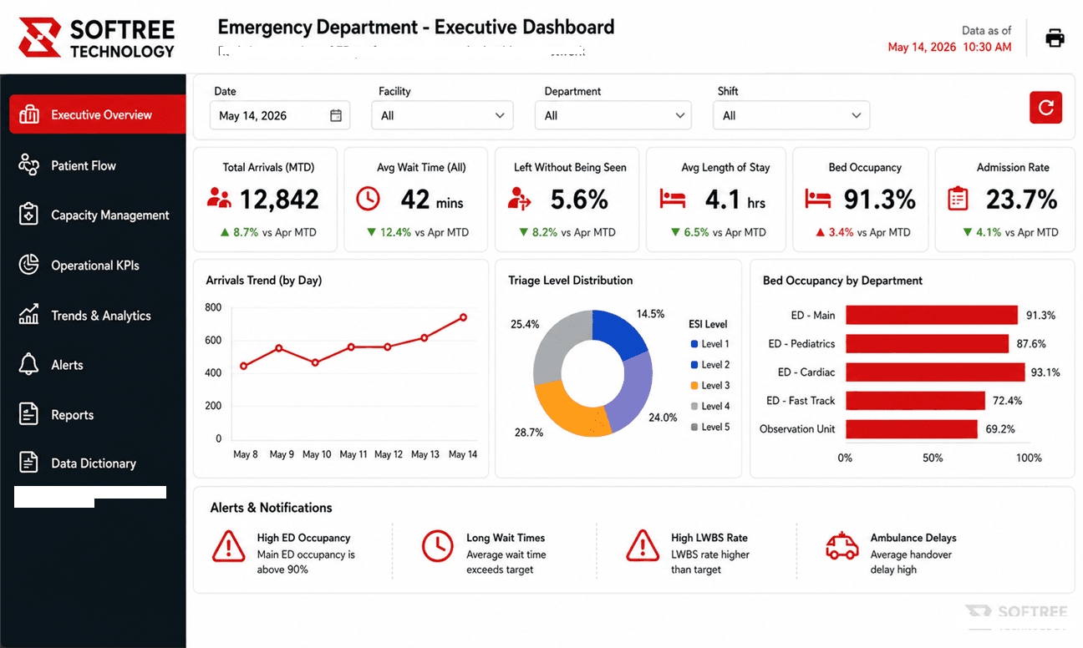Click the Left Without Being Seen icon
The height and width of the screenshot is (648, 1083).
coord(519,199)
